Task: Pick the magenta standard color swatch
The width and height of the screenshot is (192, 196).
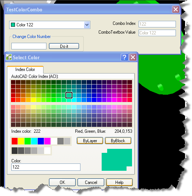Action: point(48,141)
